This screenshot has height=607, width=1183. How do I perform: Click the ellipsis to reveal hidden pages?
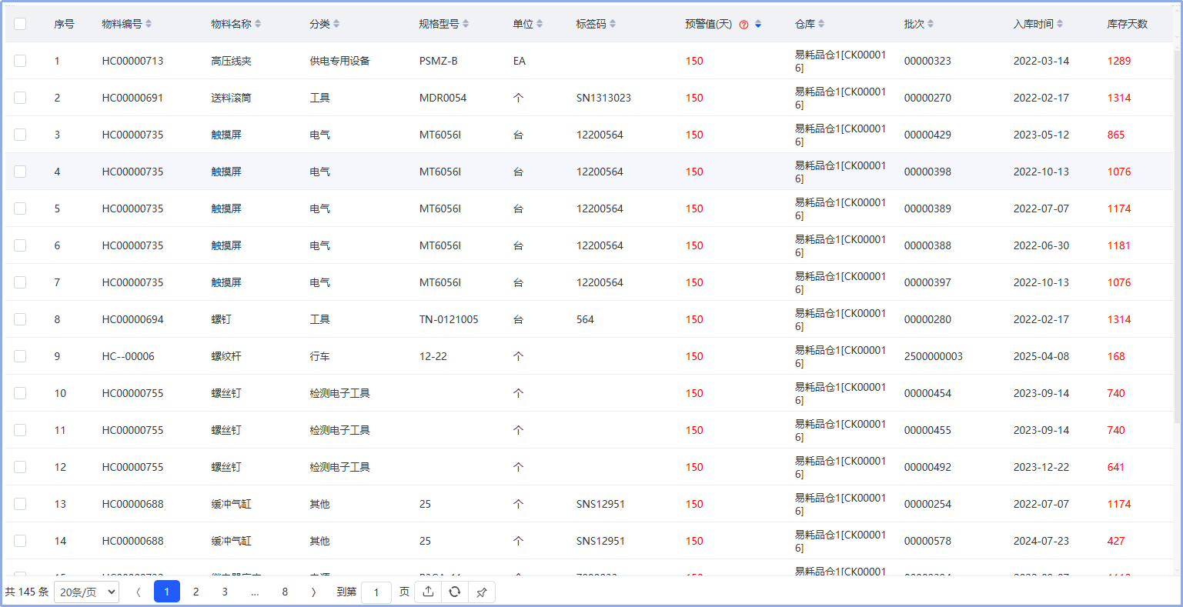pos(255,592)
